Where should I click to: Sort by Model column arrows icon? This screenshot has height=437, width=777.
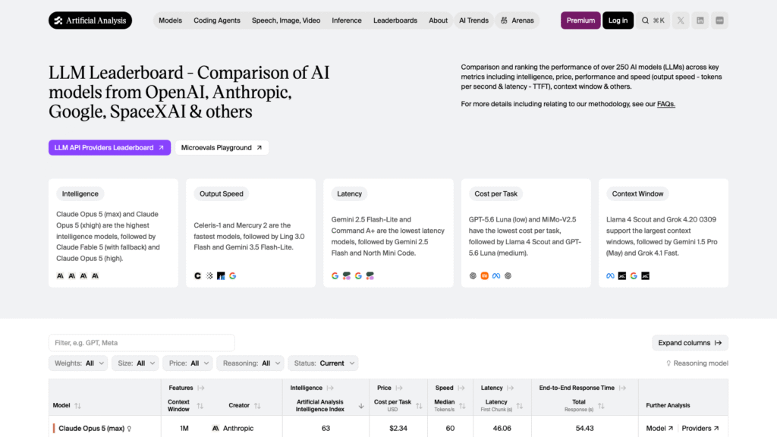pyautogui.click(x=78, y=405)
